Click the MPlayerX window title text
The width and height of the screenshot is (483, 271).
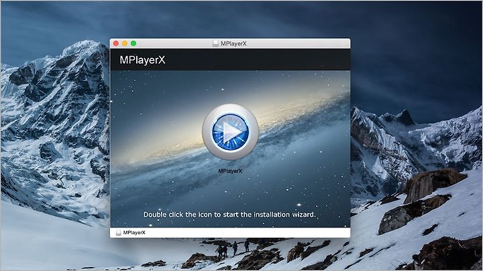click(x=233, y=43)
